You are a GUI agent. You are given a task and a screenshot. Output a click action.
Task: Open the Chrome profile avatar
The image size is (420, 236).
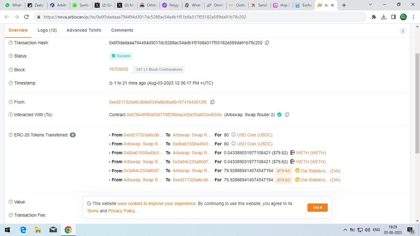pyautogui.click(x=404, y=17)
